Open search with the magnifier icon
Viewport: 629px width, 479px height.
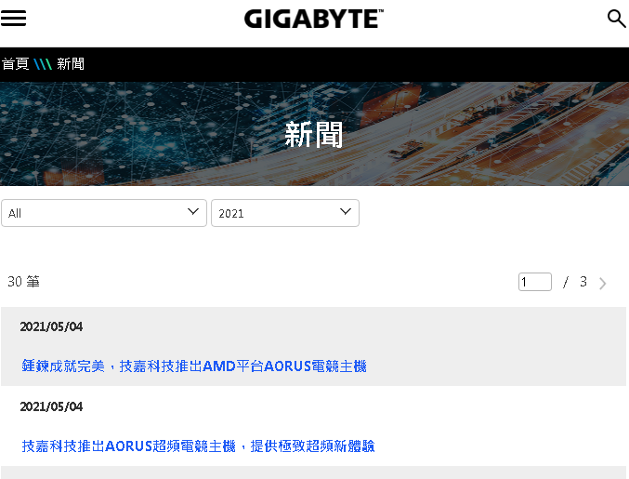point(616,19)
